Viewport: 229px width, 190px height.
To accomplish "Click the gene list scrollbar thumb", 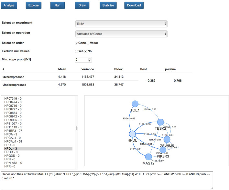I will [77, 128].
